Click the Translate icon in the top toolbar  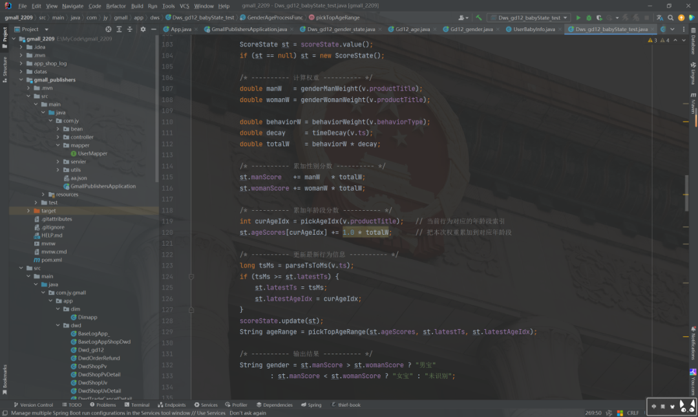coord(660,17)
